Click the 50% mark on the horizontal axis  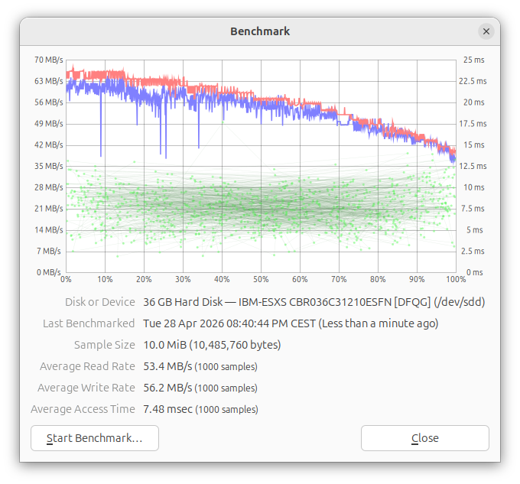tap(261, 280)
